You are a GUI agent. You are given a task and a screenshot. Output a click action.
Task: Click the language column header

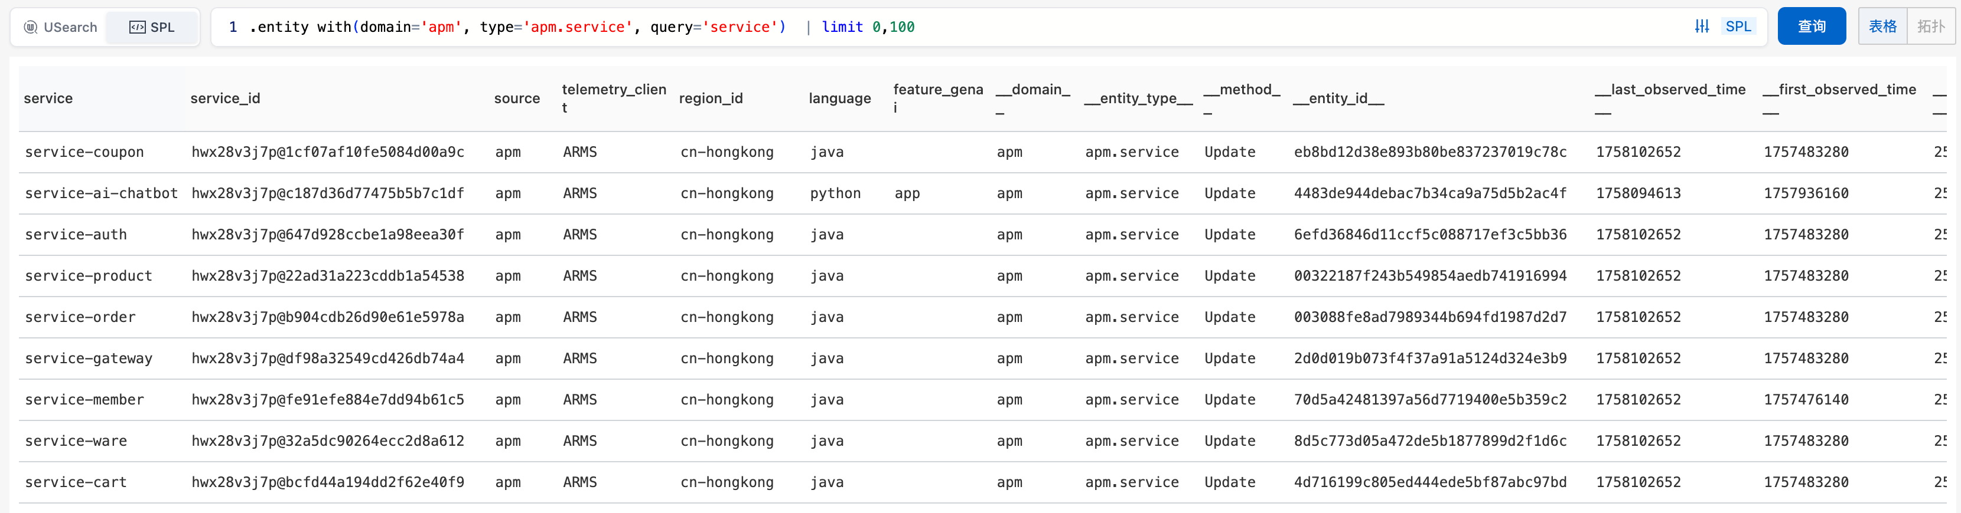point(839,98)
